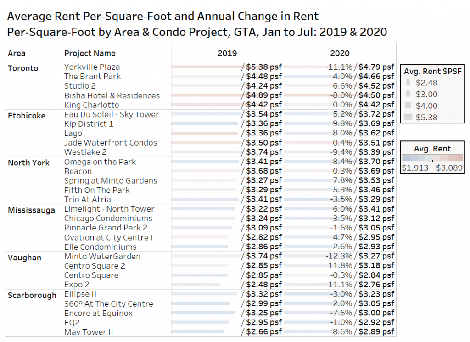Click the 'Studio 2' project name
470x342 pixels.
point(80,86)
